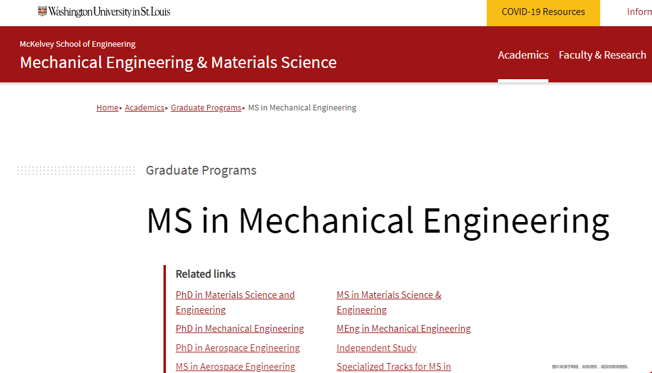652x373 pixels.
Task: Click the Washington University shield logo icon
Action: coord(42,11)
